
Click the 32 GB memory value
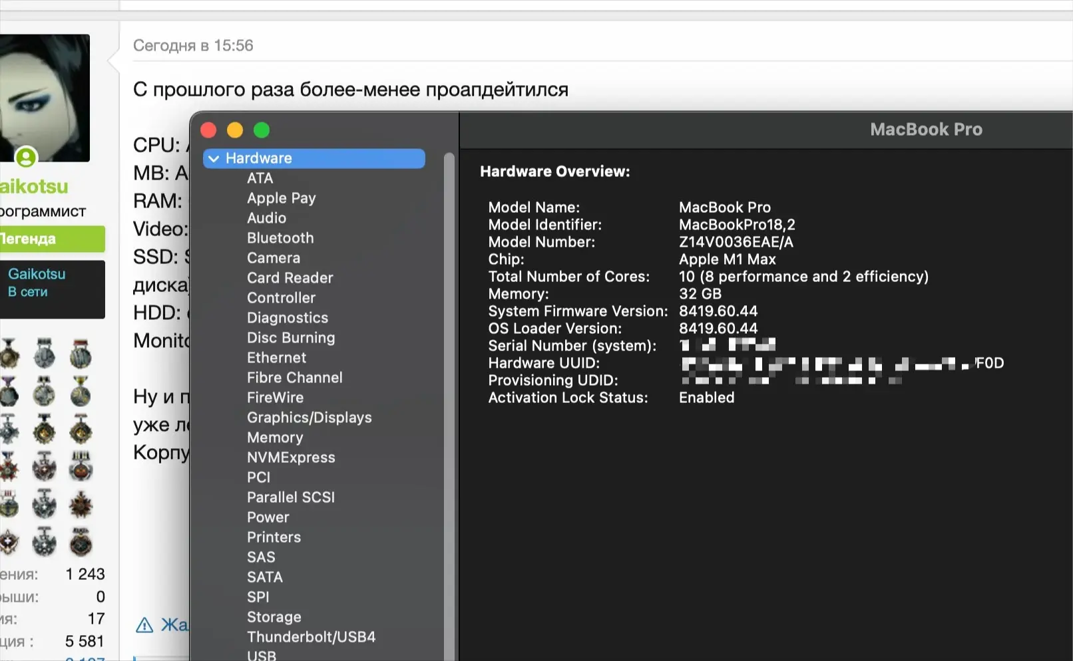[700, 294]
